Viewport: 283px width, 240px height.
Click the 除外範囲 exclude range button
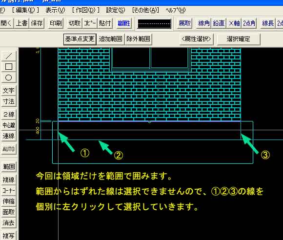coord(138,39)
